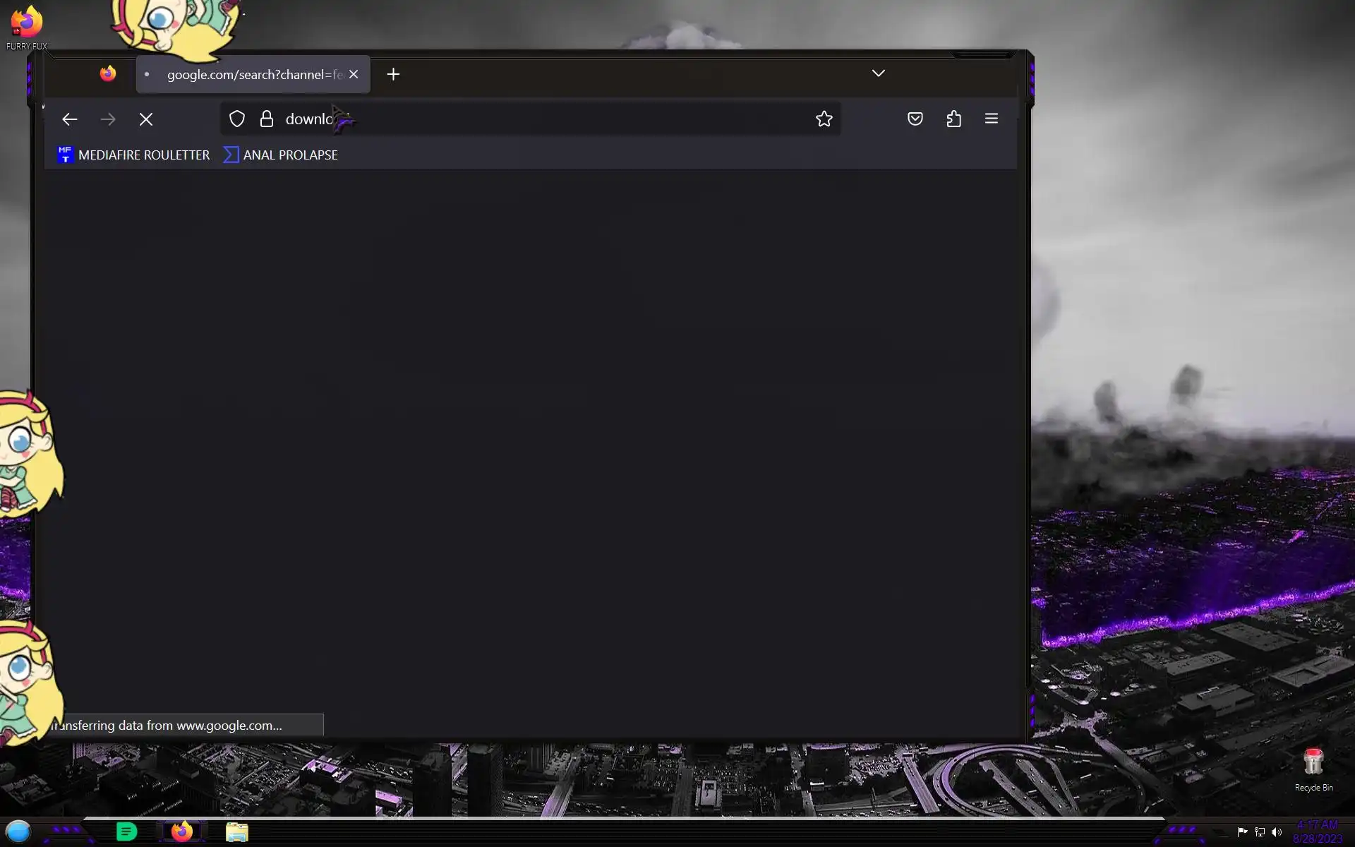Viewport: 1355px width, 847px height.
Task: Open the extensions puzzle icon
Action: [x=953, y=119]
